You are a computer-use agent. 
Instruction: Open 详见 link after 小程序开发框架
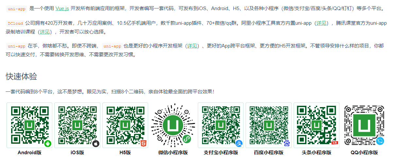coord(192,46)
